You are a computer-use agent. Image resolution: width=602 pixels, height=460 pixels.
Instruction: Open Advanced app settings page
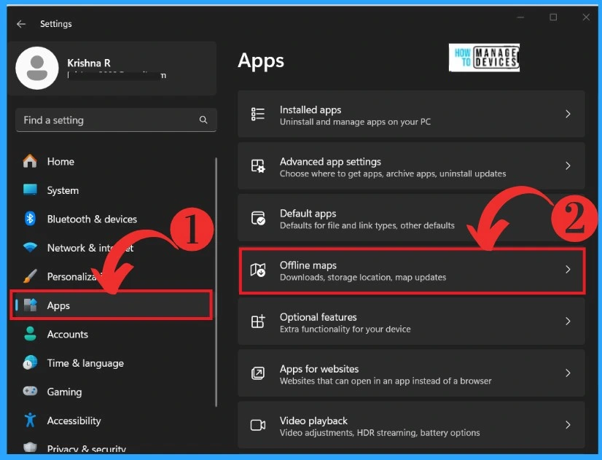click(x=411, y=166)
